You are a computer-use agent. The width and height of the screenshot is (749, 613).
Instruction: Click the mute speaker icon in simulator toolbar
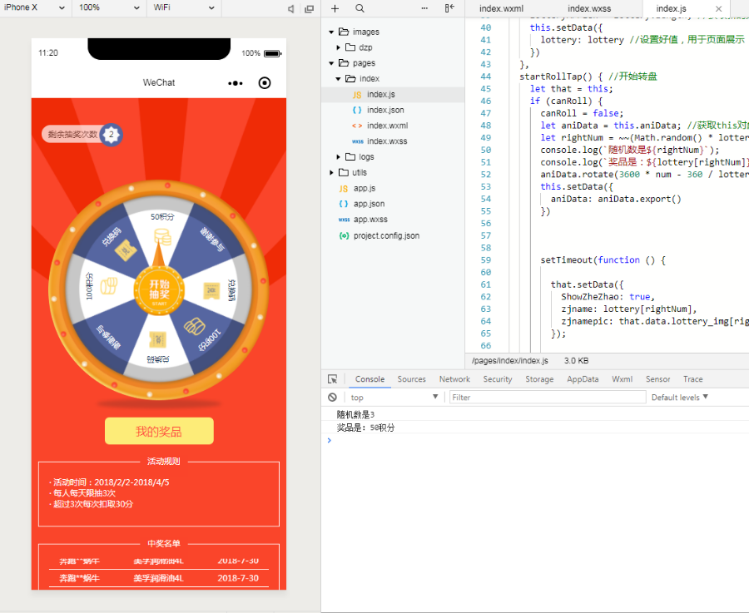click(290, 8)
